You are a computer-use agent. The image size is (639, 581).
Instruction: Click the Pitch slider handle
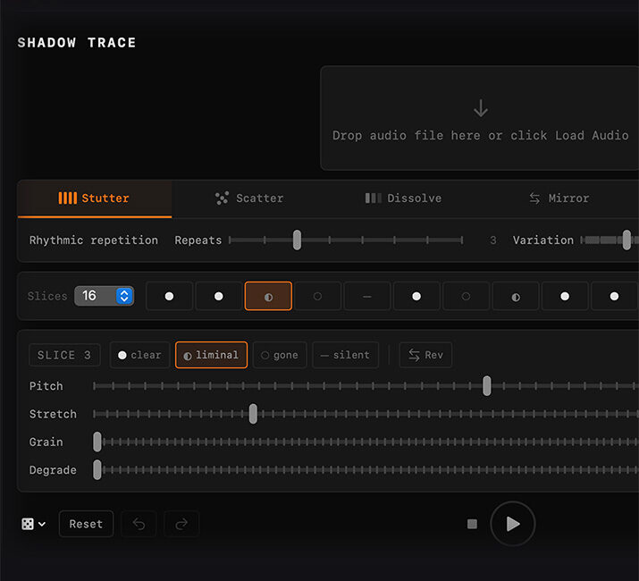point(487,386)
